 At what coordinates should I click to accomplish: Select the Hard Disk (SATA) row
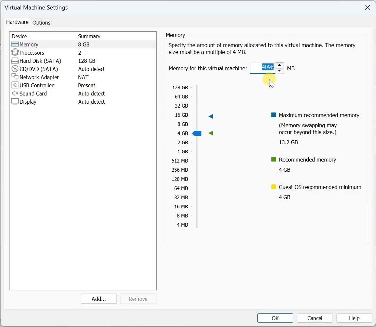point(83,61)
